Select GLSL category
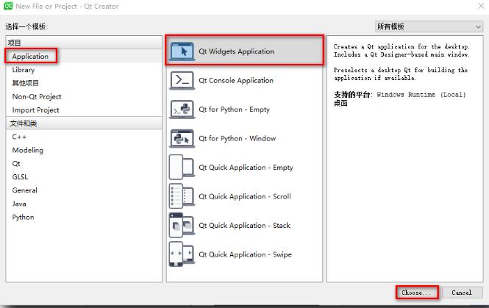This screenshot has height=308, width=489. 20,177
